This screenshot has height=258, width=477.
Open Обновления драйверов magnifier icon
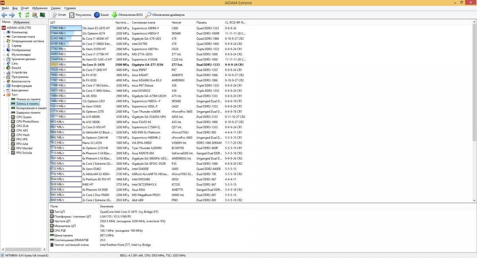click(x=148, y=15)
